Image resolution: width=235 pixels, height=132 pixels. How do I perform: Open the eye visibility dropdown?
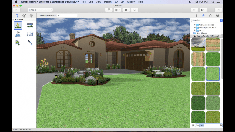[x=203, y=10]
